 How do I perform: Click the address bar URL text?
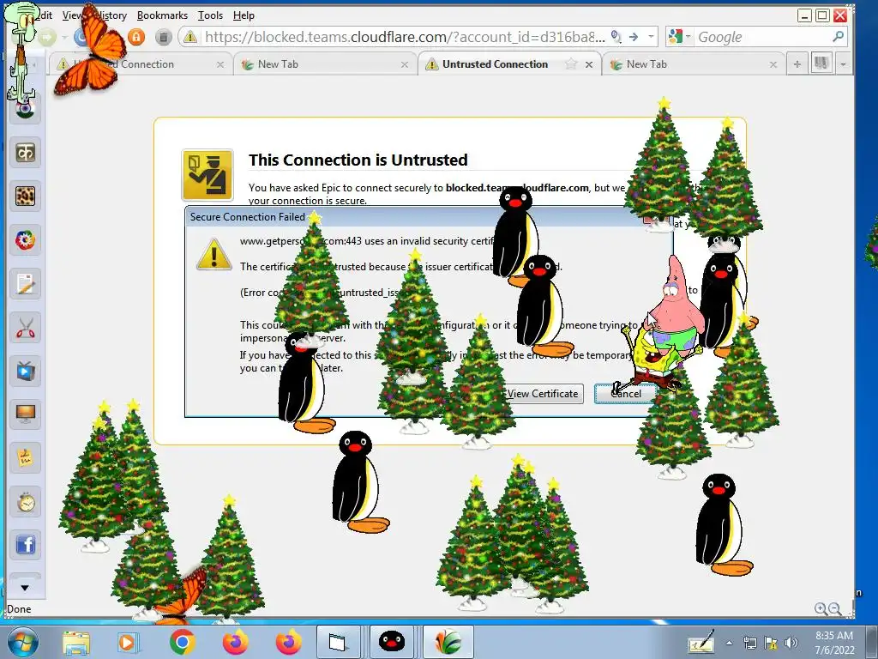tap(405, 37)
